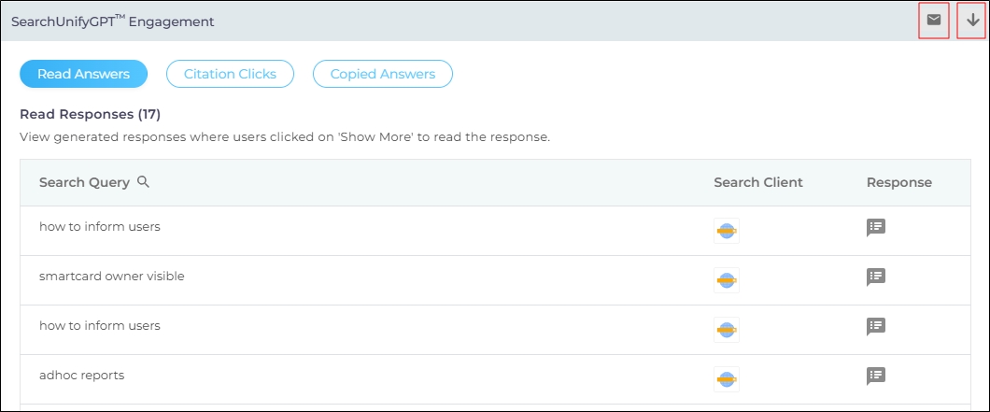Open the Copied Answers tab
This screenshot has width=990, height=412.
pos(382,74)
